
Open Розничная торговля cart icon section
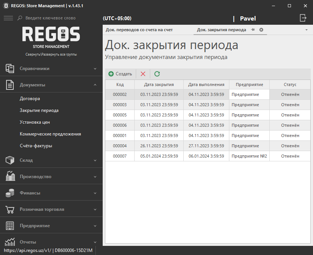[10, 209]
